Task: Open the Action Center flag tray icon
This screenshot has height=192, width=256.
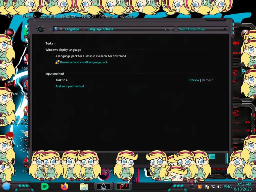Action: [207, 187]
